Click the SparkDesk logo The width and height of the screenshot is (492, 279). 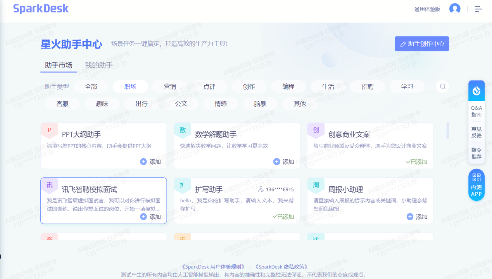41,9
